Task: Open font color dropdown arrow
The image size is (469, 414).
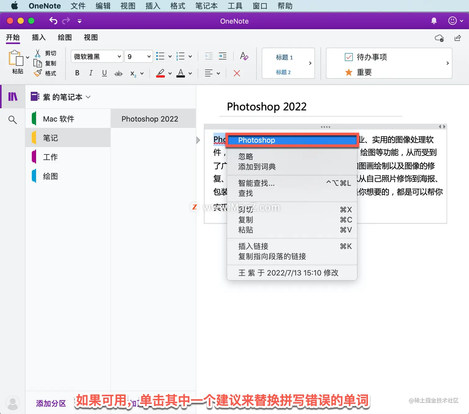Action: 190,74
